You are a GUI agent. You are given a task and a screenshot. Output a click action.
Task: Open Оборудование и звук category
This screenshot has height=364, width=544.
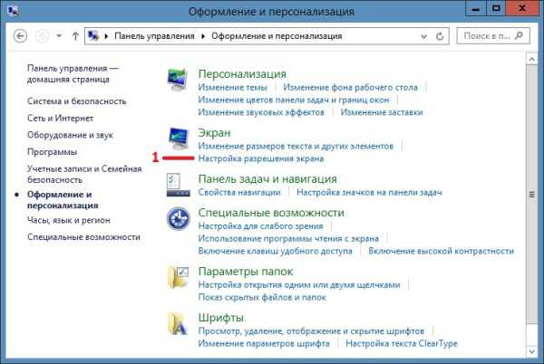(71, 135)
